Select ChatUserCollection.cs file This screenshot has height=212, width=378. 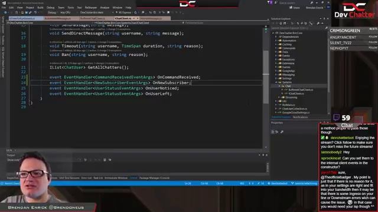click(x=294, y=108)
